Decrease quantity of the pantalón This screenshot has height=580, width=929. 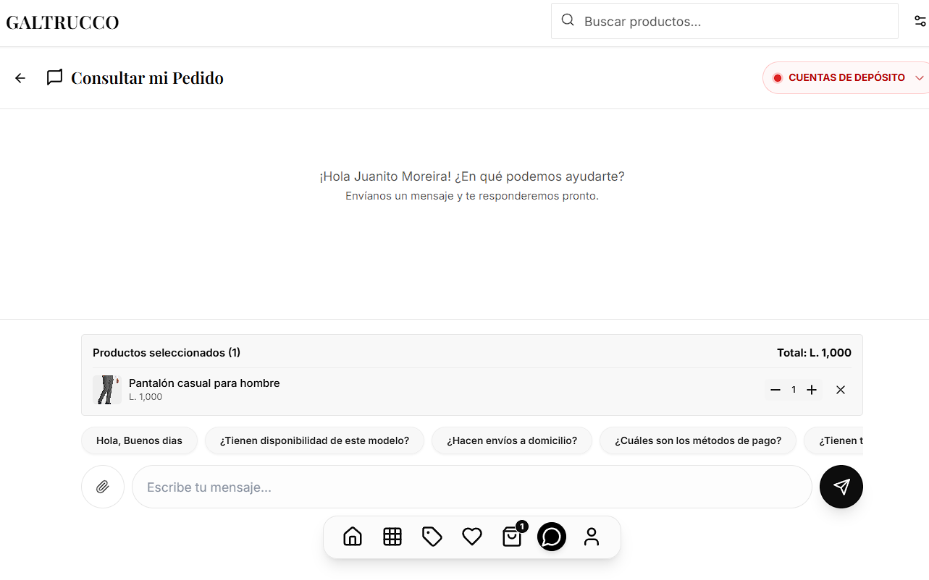coord(775,389)
